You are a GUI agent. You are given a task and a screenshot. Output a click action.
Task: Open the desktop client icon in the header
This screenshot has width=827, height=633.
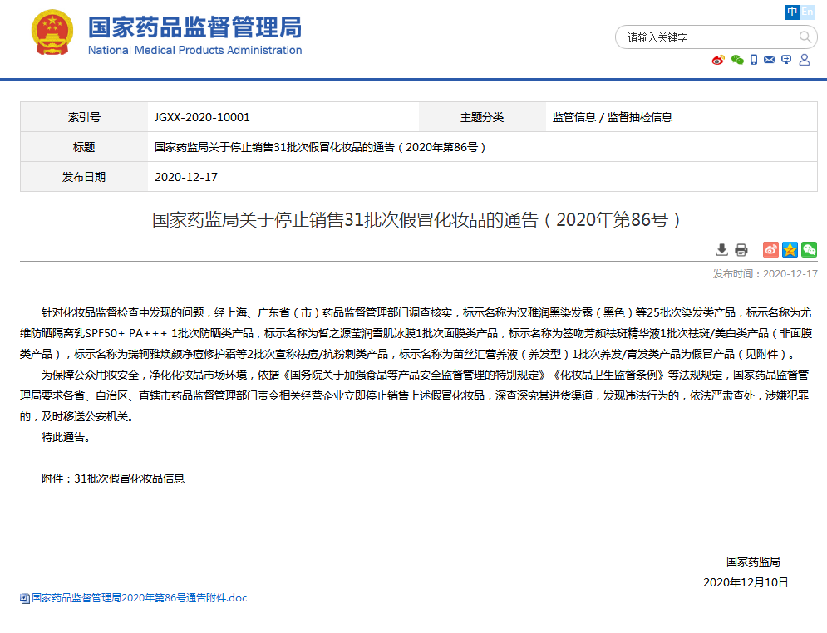(x=785, y=60)
